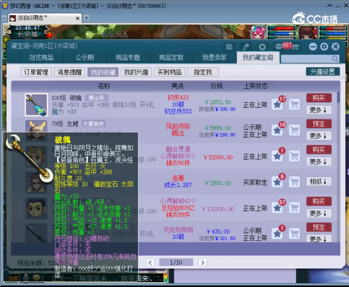Select 我的收藏 sub-tab

coord(103,72)
